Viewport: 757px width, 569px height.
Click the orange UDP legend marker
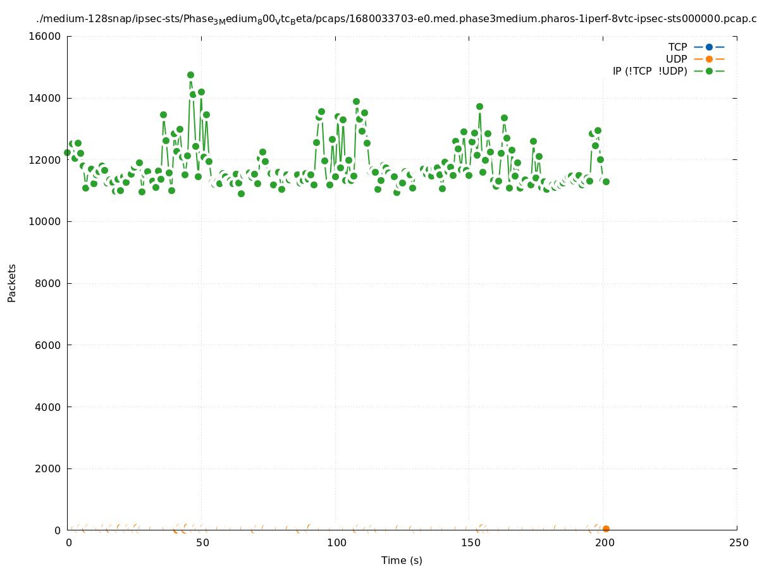click(709, 59)
